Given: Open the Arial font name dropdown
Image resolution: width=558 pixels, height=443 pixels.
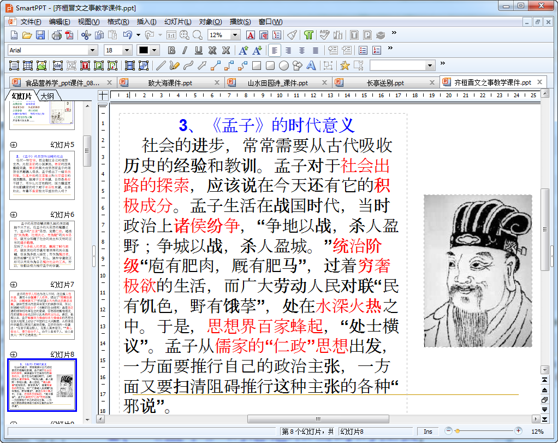Looking at the screenshot, I should point(92,50).
